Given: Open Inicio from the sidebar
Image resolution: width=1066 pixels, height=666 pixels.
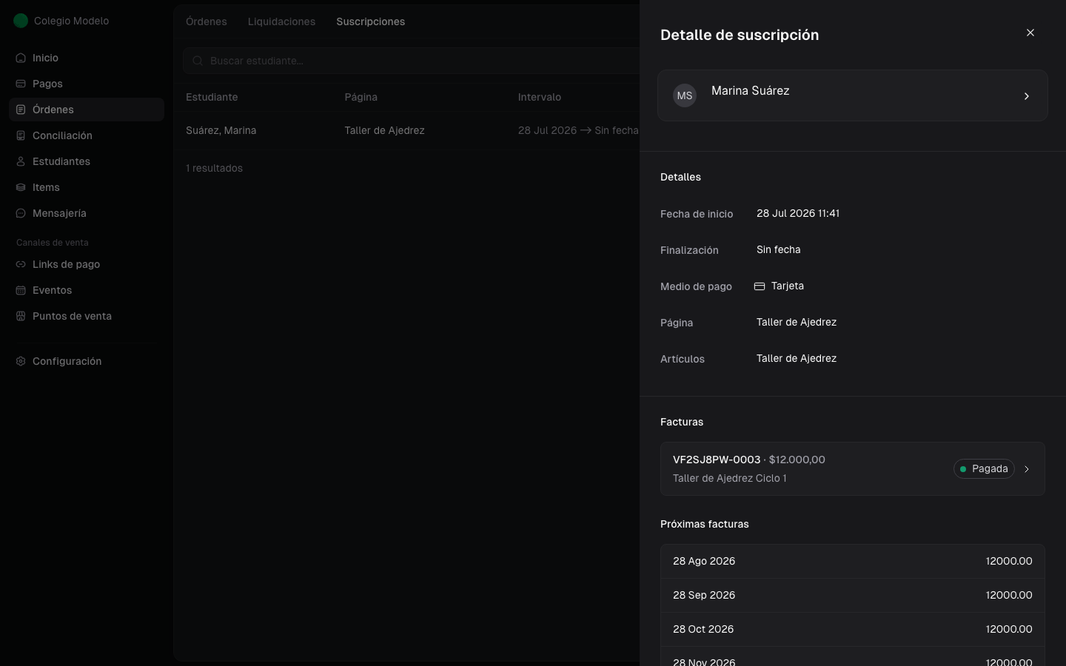Looking at the screenshot, I should (87, 58).
